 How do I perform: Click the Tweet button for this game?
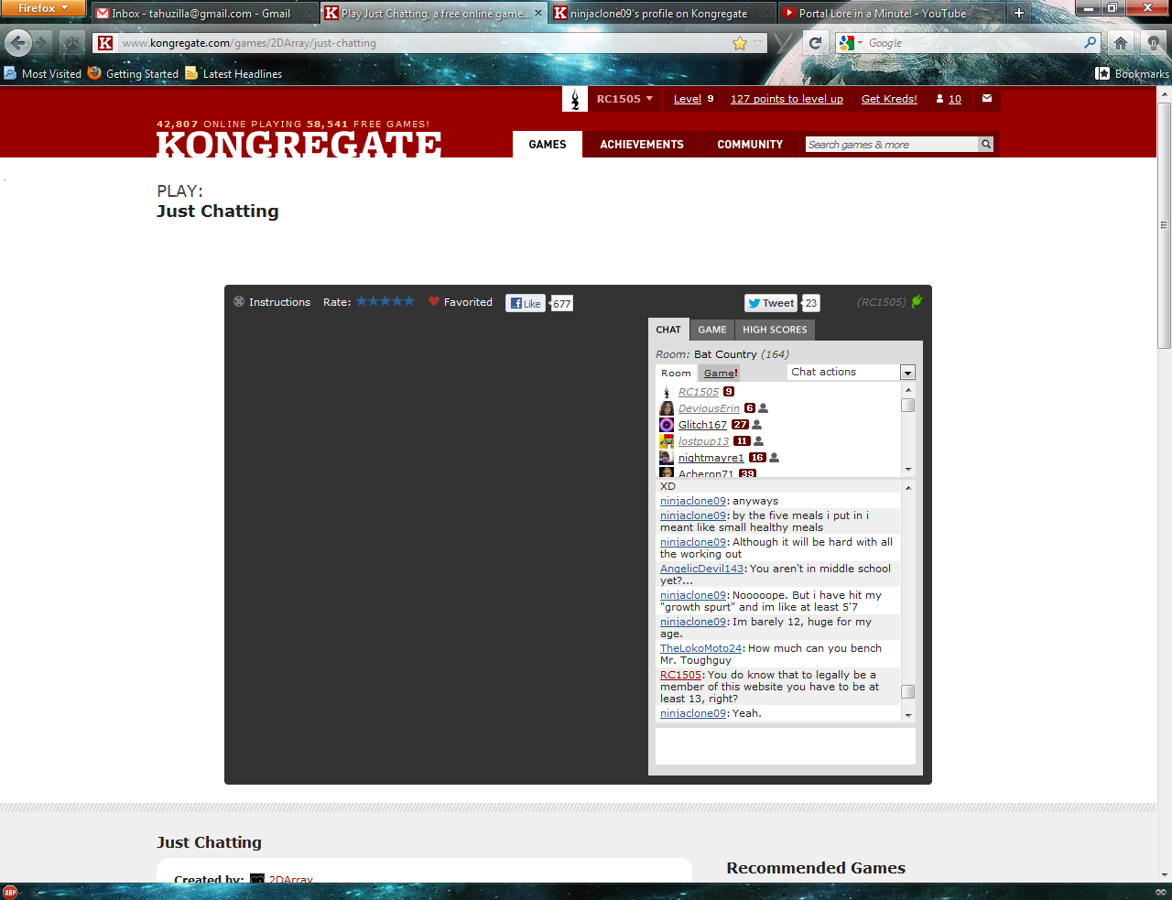click(771, 302)
